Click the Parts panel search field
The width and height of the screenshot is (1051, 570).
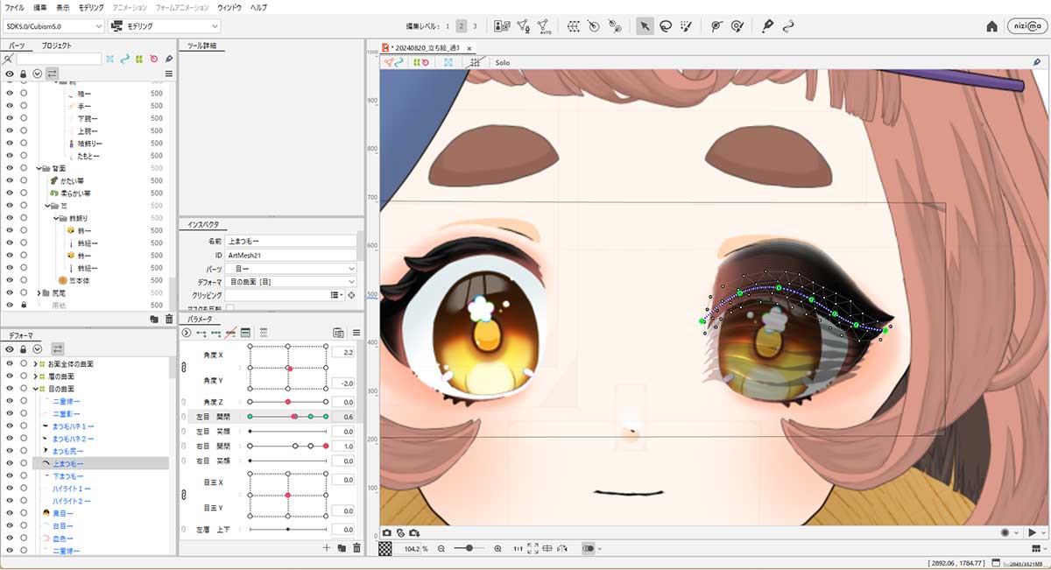(59, 59)
